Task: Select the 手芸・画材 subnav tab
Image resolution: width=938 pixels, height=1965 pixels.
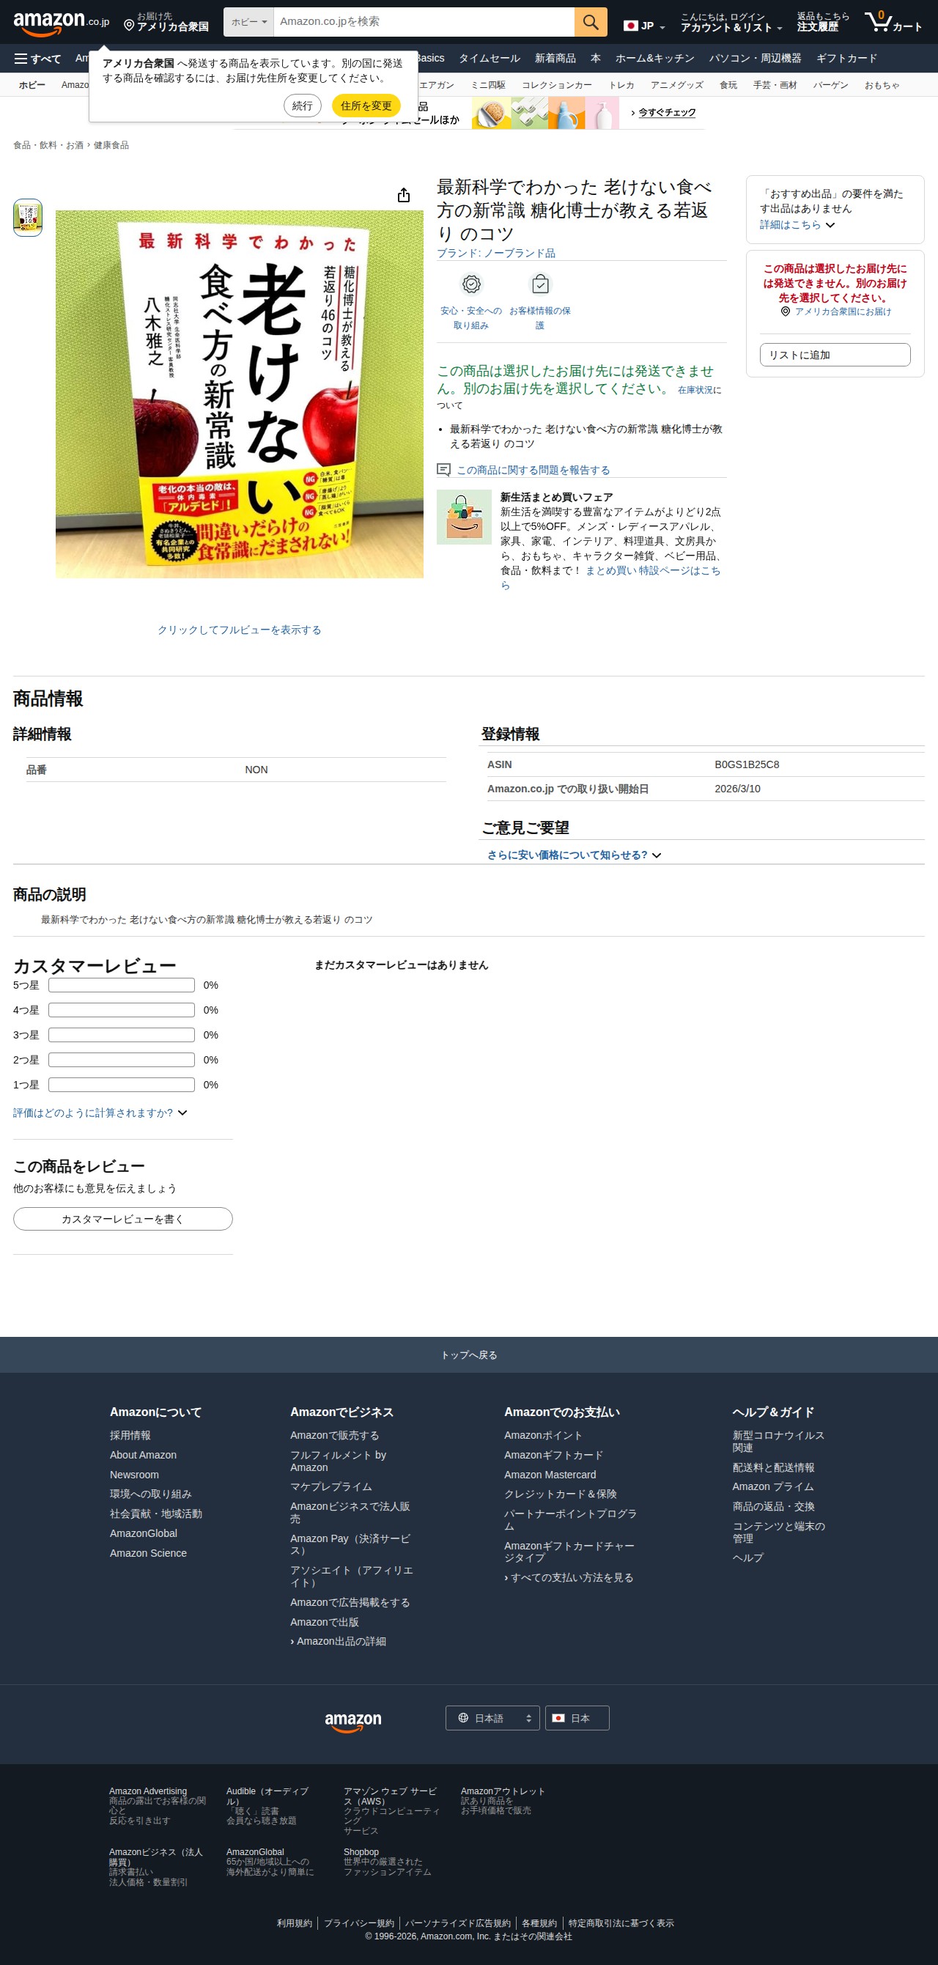Action: click(x=775, y=86)
